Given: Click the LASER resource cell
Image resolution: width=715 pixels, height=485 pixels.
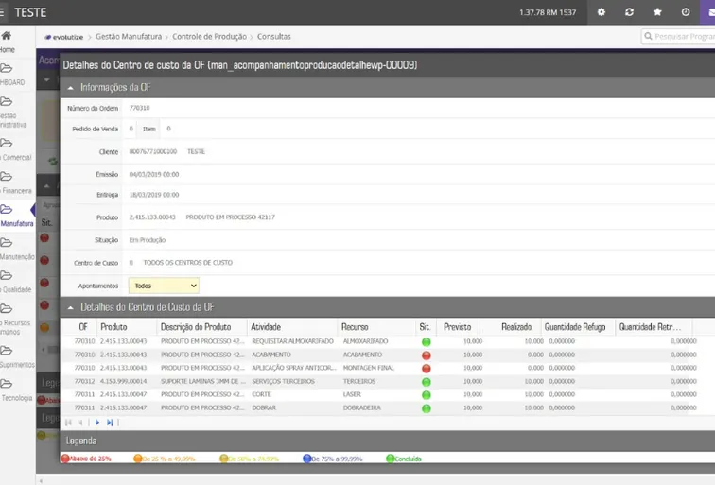Looking at the screenshot, I should [x=352, y=394].
